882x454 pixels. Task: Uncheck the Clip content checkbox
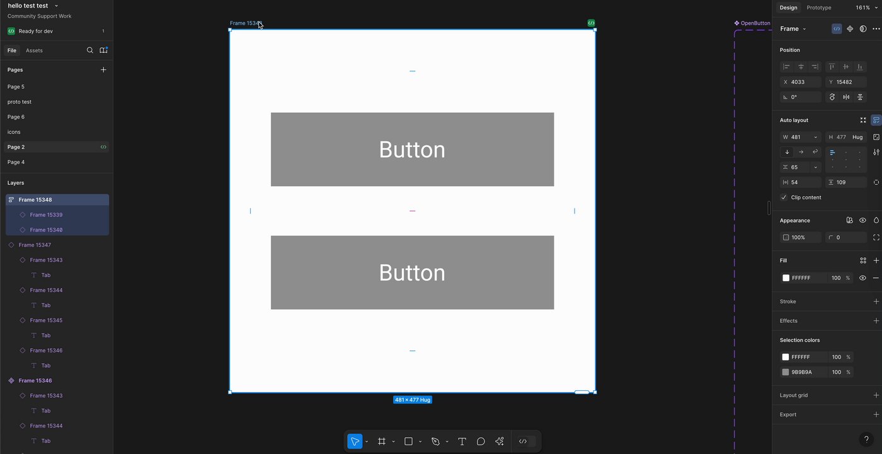tap(784, 197)
